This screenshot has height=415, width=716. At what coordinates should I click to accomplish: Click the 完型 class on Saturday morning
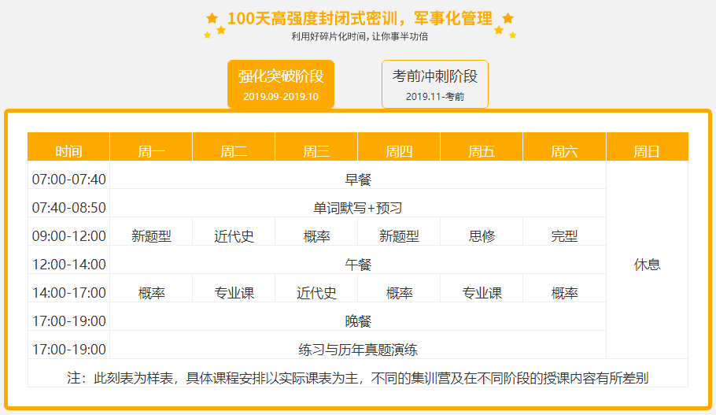click(564, 236)
